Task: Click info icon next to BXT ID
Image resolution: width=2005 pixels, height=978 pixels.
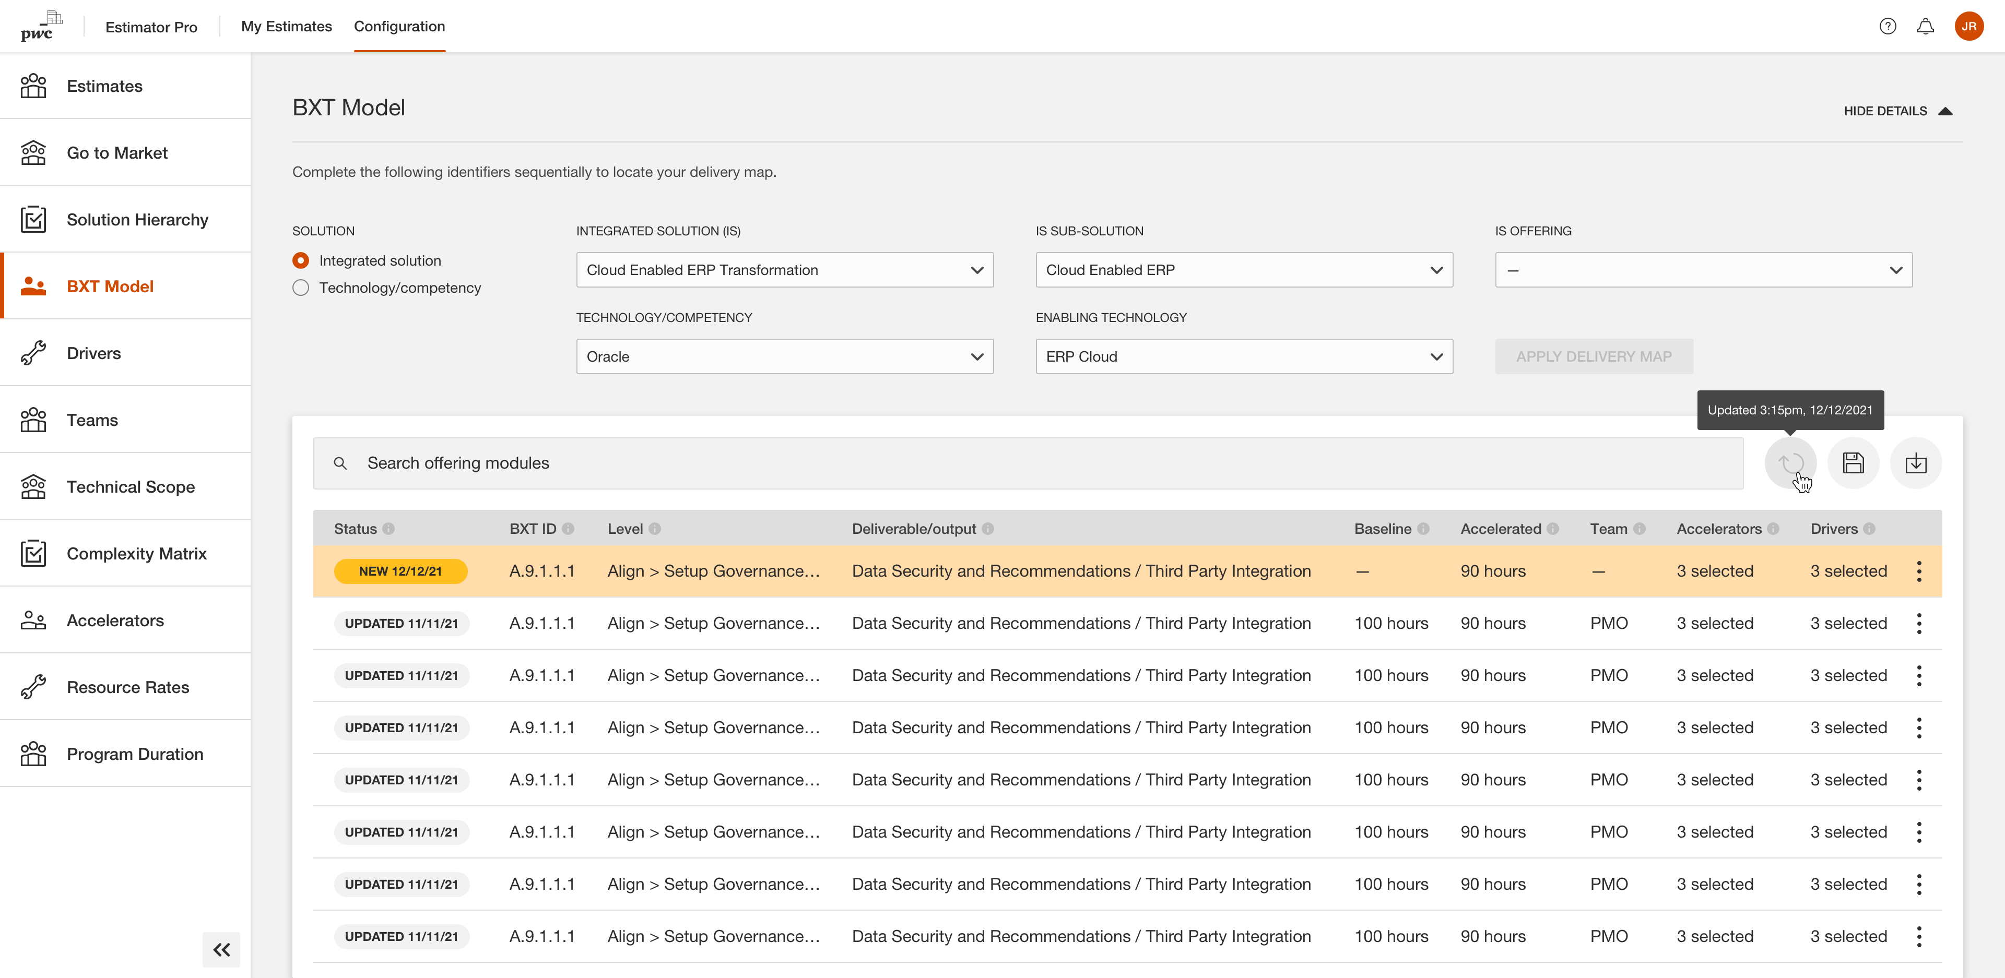Action: point(568,529)
